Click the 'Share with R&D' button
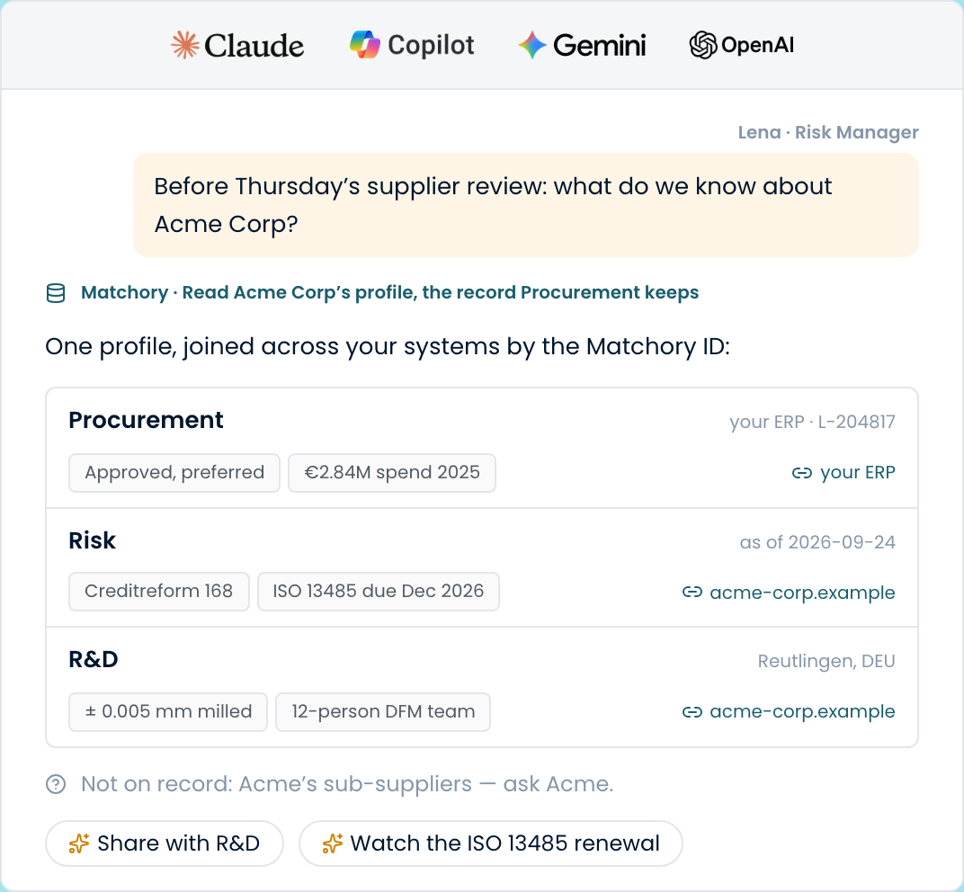The width and height of the screenshot is (964, 892). pyautogui.click(x=165, y=843)
